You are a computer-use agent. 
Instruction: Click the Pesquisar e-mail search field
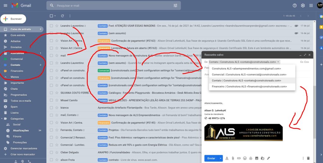(x=114, y=6)
